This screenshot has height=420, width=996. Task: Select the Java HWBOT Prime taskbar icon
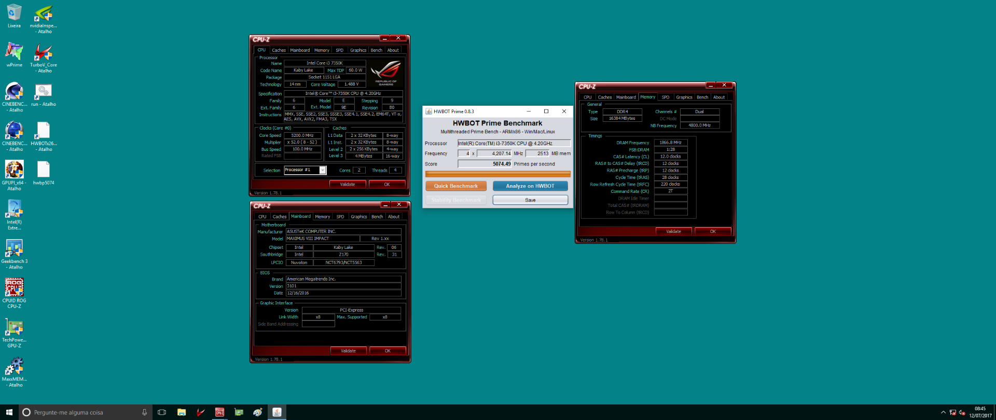277,412
